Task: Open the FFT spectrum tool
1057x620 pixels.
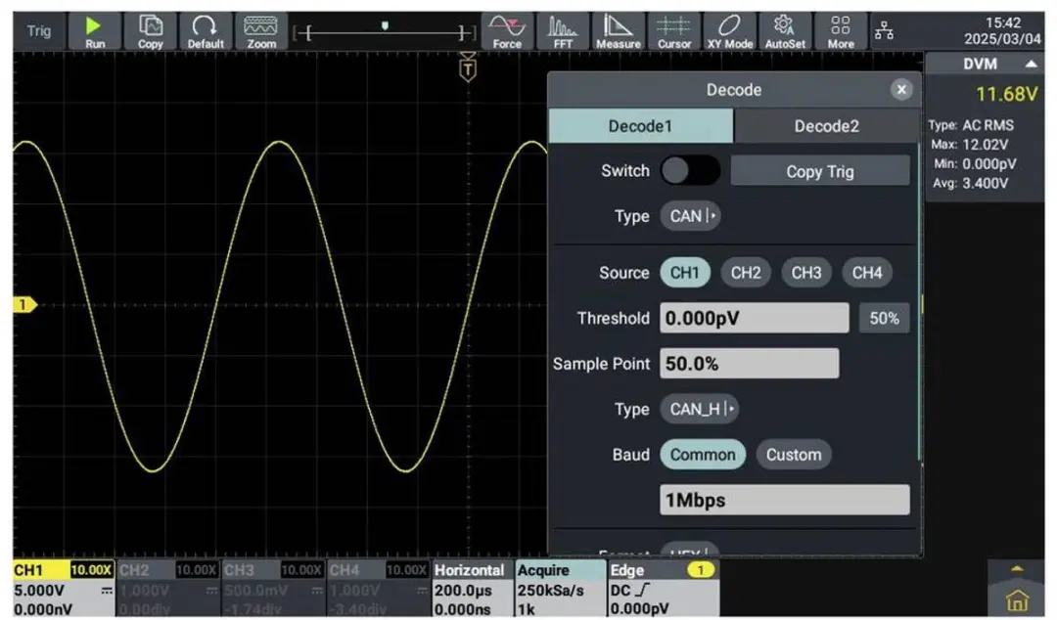Action: 562,31
